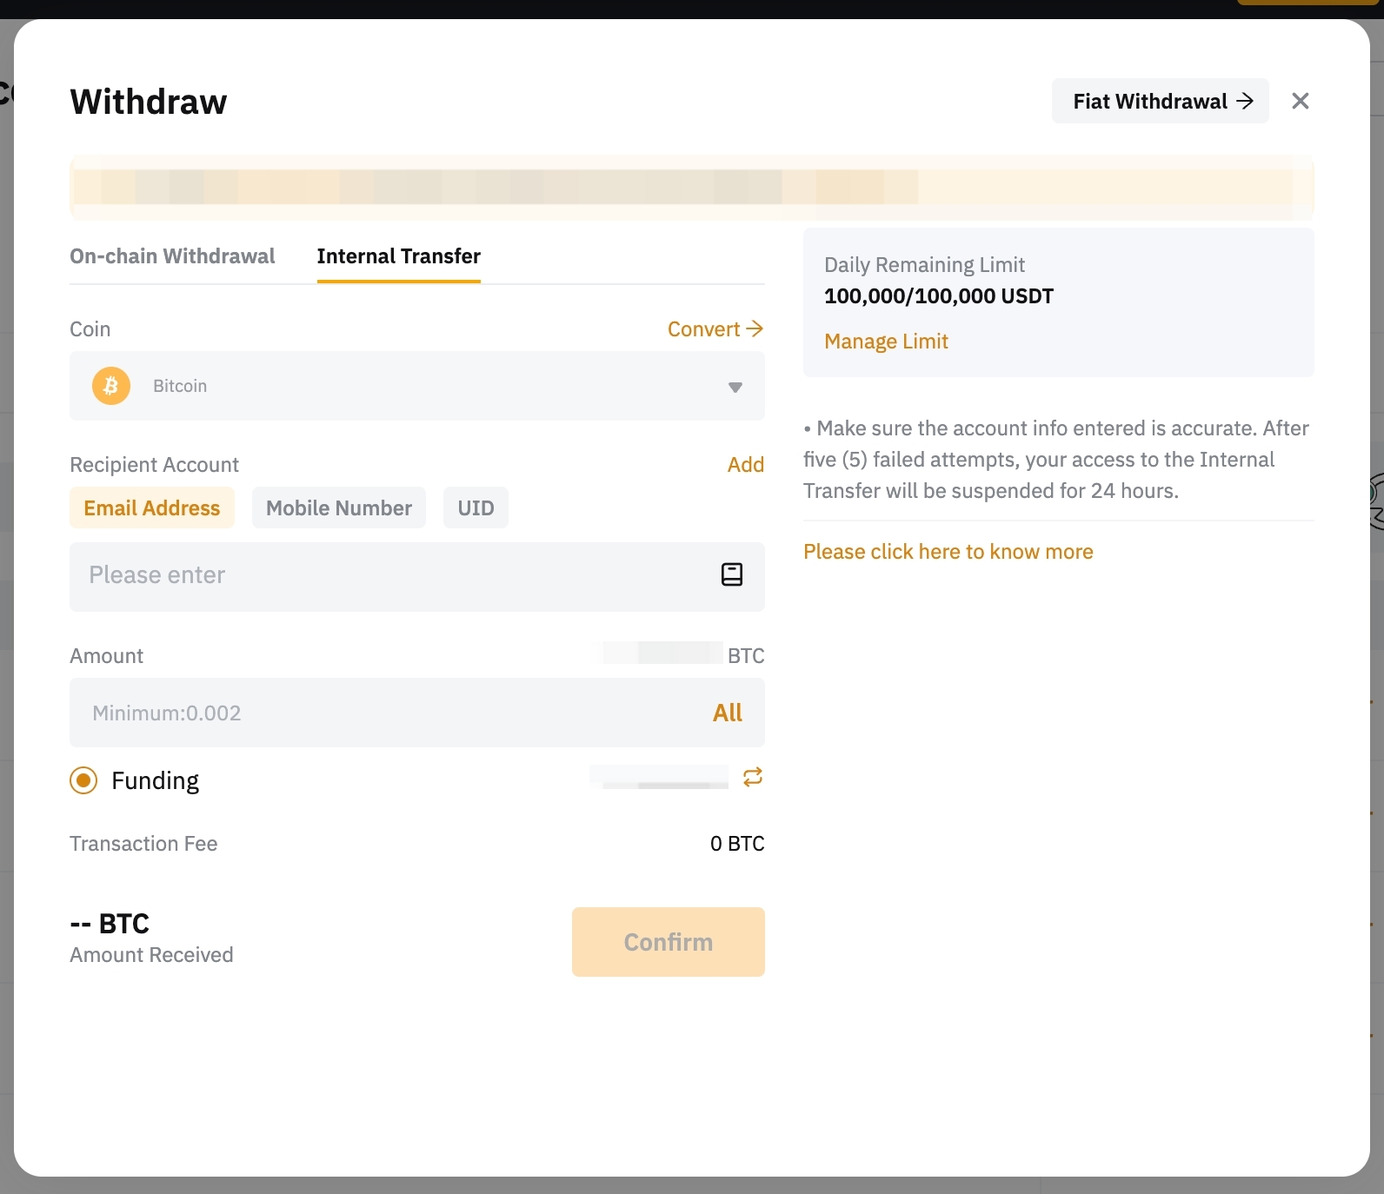Viewport: 1384px width, 1194px height.
Task: Close the Withdraw dialog
Action: pyautogui.click(x=1300, y=101)
